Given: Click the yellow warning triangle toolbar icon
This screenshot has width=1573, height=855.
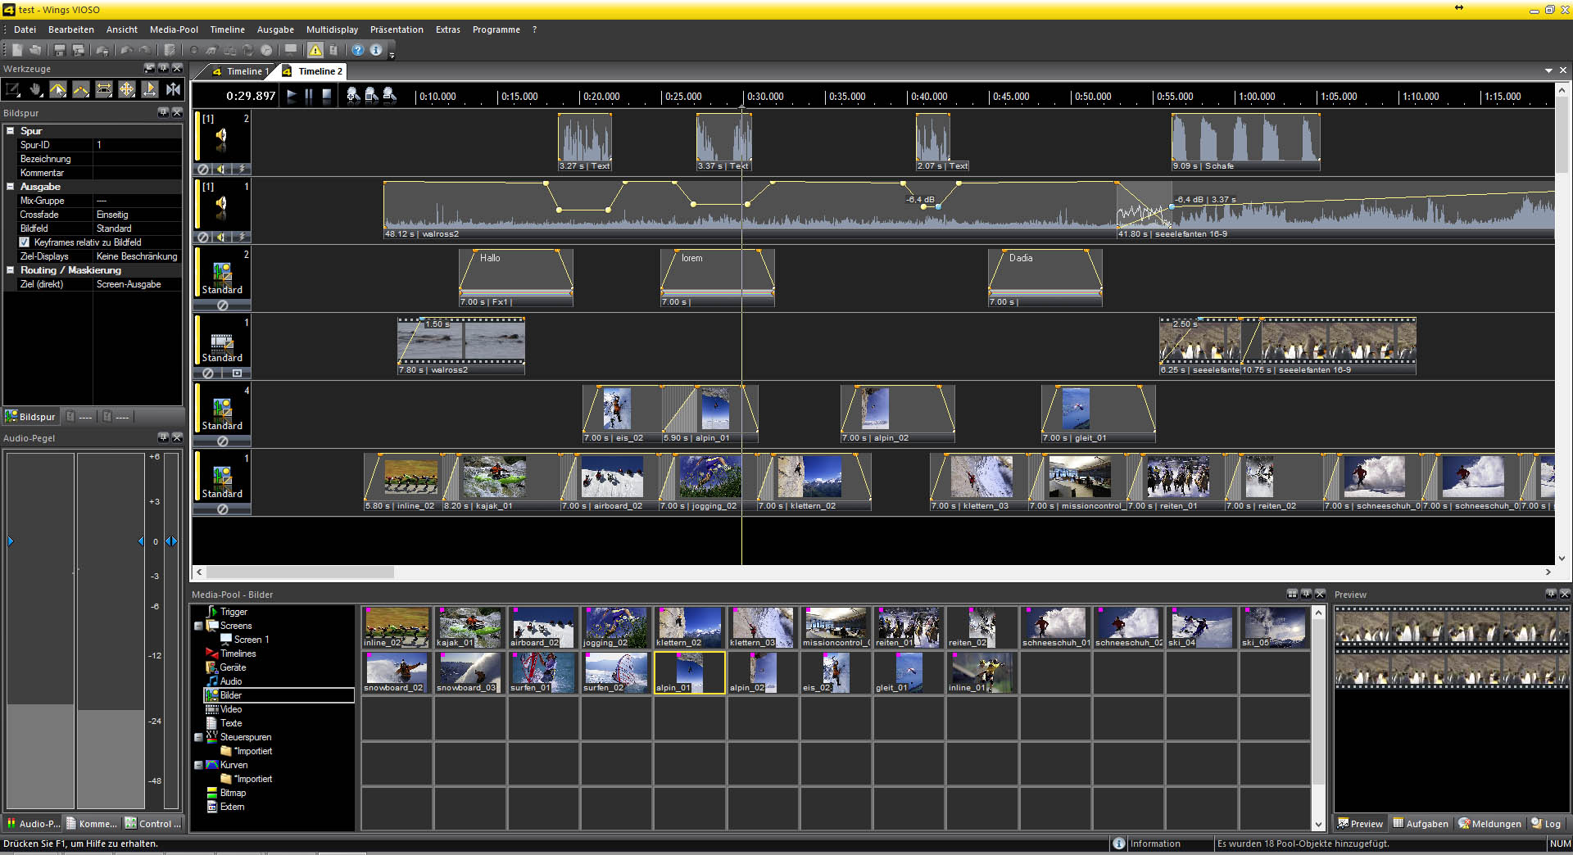Looking at the screenshot, I should pyautogui.click(x=315, y=50).
